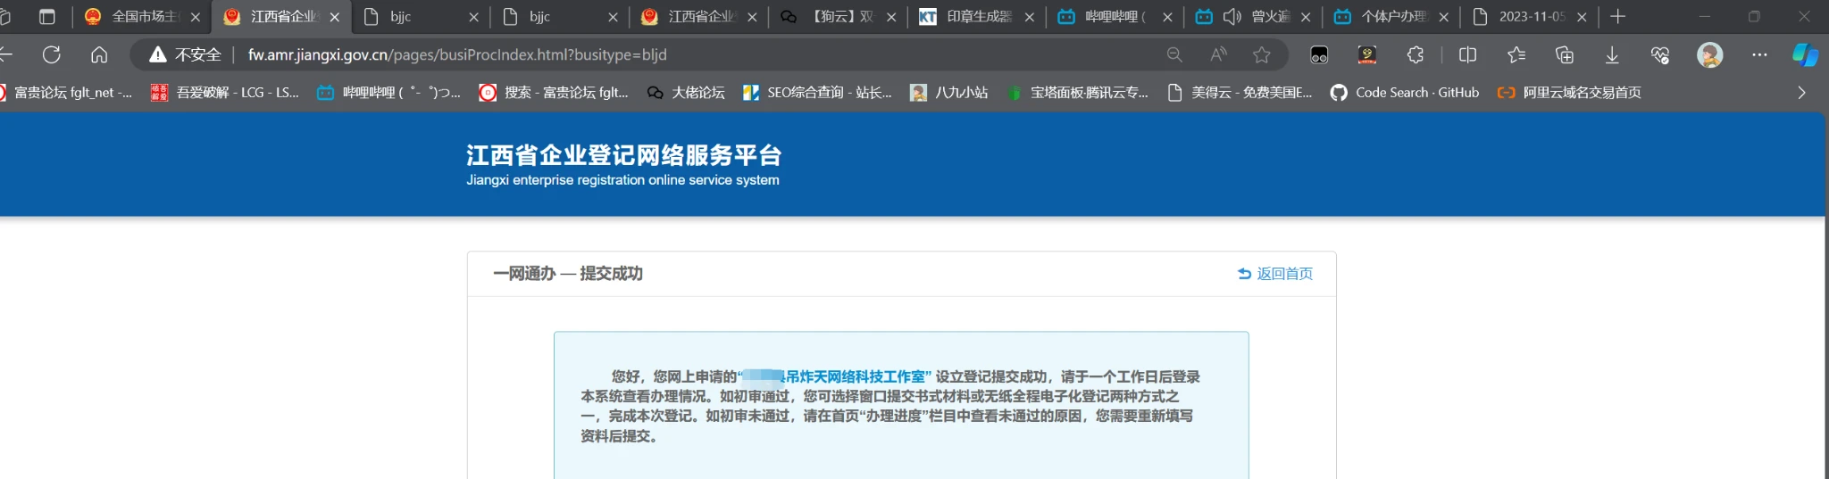This screenshot has width=1829, height=479.
Task: Open 美得云 bookmark
Action: [1240, 93]
